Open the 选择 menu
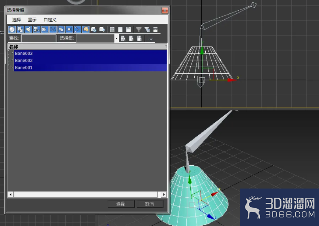The width and height of the screenshot is (319, 226). pyautogui.click(x=17, y=19)
